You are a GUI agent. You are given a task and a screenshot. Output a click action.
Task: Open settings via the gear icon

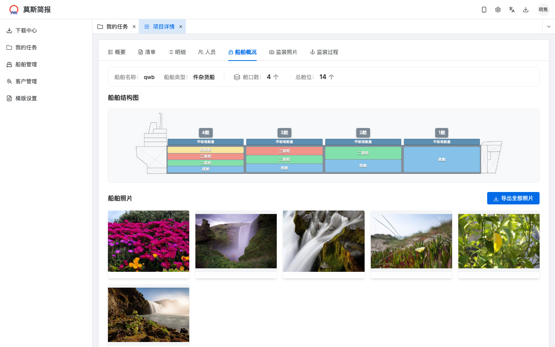[498, 10]
